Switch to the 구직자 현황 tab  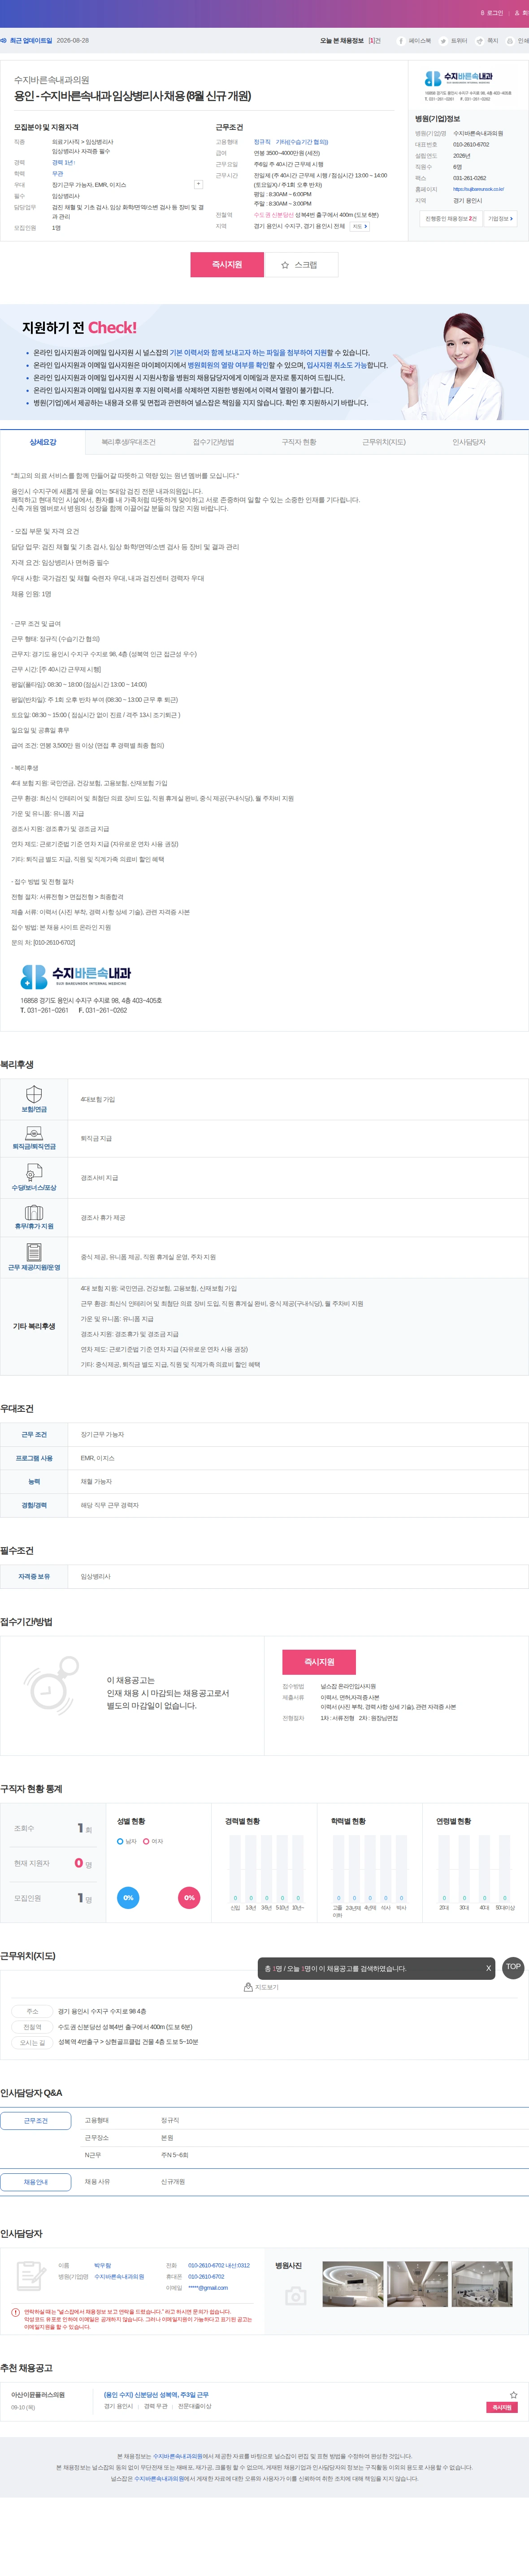click(x=298, y=442)
